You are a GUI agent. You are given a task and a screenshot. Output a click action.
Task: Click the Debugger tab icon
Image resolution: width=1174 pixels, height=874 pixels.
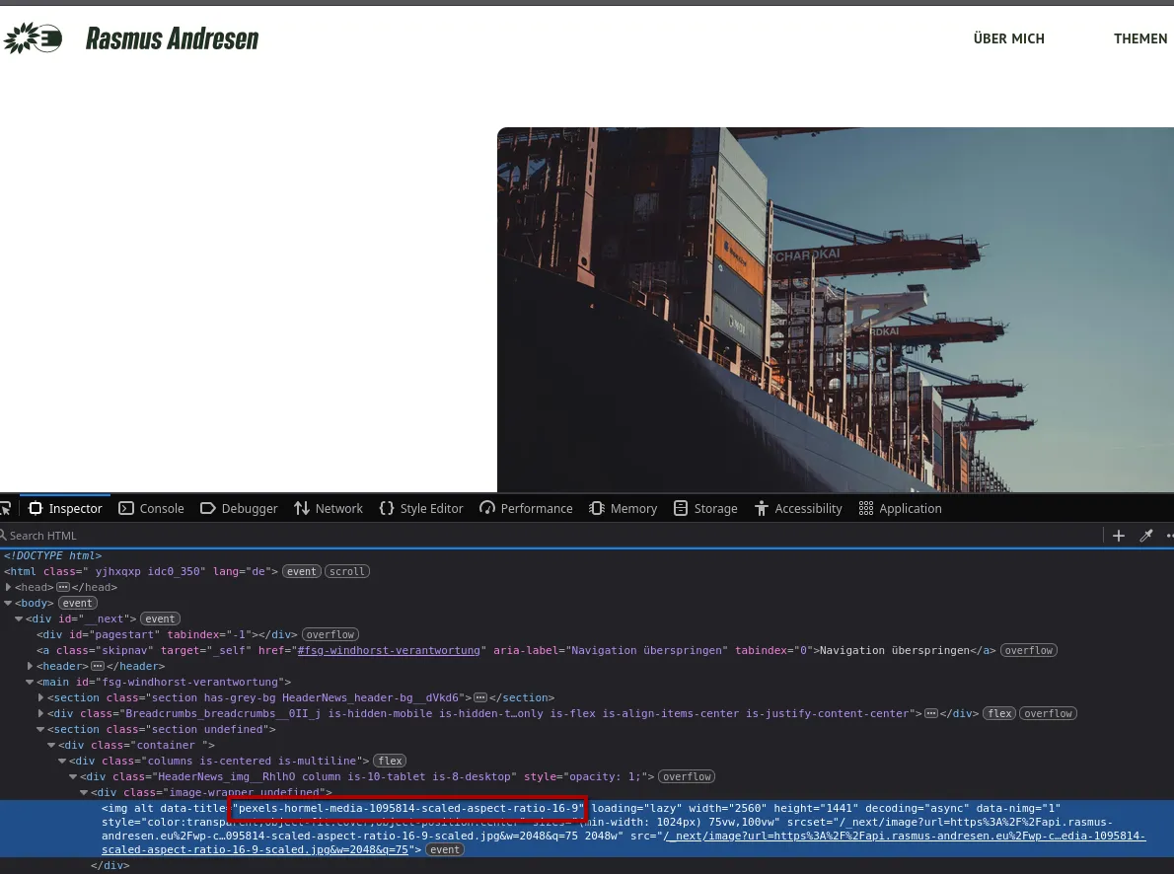pos(207,509)
